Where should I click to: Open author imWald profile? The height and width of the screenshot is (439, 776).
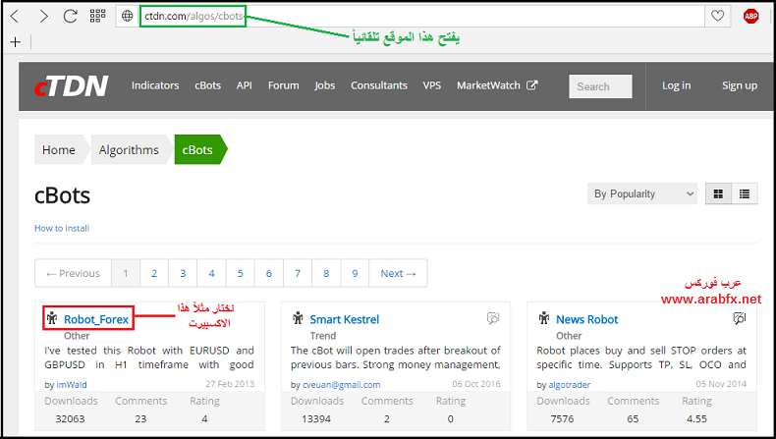(72, 385)
